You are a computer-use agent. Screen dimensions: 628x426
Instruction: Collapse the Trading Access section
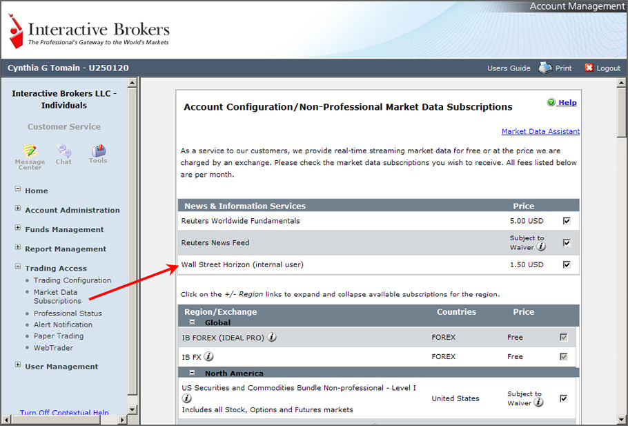pyautogui.click(x=18, y=266)
